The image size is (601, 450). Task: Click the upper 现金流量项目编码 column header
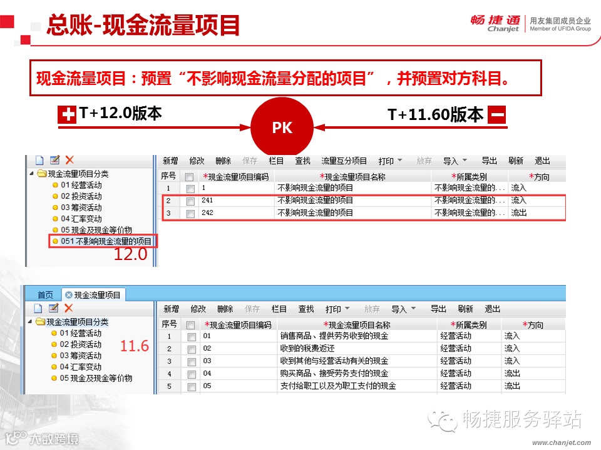(236, 177)
